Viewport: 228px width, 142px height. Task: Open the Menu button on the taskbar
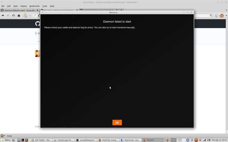[6, 140]
